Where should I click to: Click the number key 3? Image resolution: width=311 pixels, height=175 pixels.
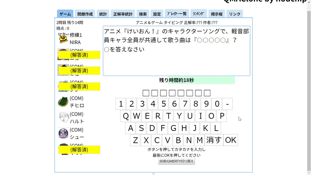tap(142, 104)
